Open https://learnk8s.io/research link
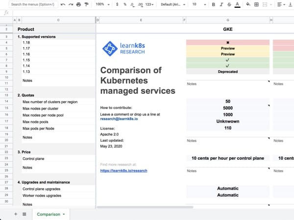Image resolution: width=294 pixels, height=220 pixels. 123,171
